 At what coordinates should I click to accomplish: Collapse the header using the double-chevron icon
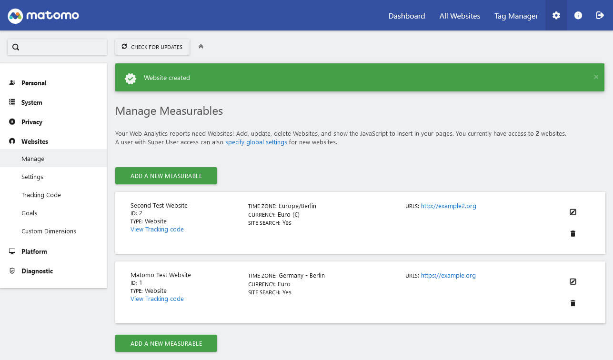coord(201,46)
